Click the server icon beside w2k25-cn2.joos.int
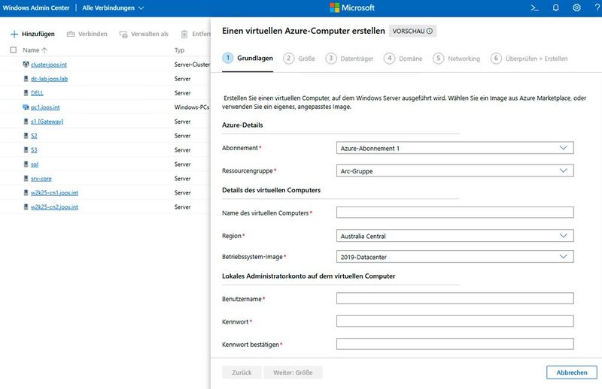602x389 pixels. pos(26,207)
